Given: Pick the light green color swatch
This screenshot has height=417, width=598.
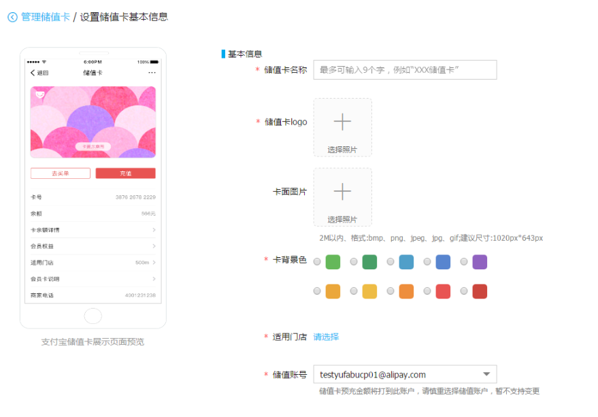Looking at the screenshot, I should coord(333,262).
